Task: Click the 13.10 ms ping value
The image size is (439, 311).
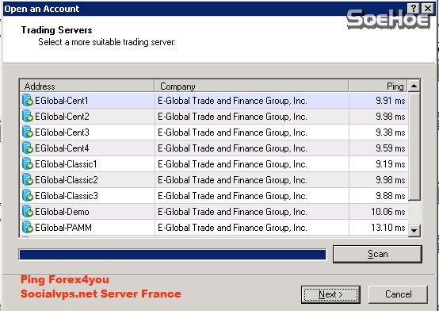Action: 388,228
